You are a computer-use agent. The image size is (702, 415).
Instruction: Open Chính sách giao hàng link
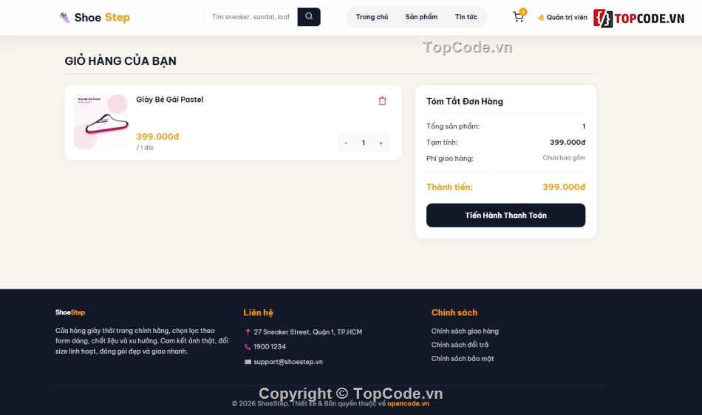click(x=465, y=331)
